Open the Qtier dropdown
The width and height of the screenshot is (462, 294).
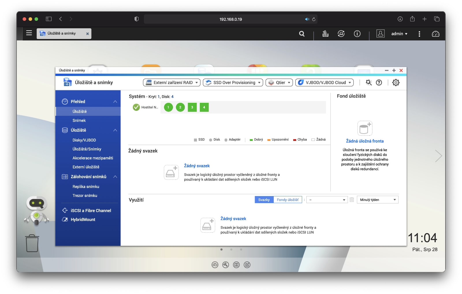point(279,83)
